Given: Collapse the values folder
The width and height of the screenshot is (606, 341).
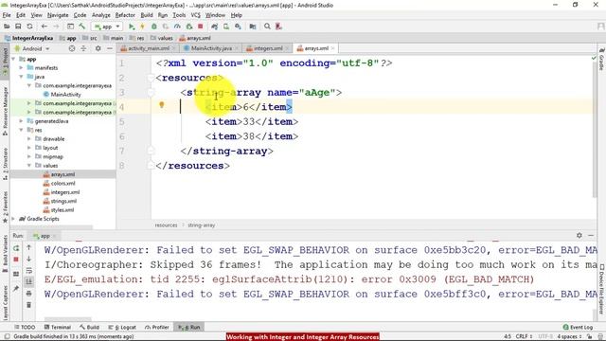Looking at the screenshot, I should pyautogui.click(x=29, y=166).
